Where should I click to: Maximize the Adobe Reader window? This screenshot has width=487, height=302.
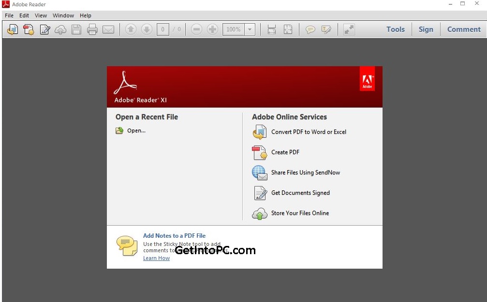point(463,4)
